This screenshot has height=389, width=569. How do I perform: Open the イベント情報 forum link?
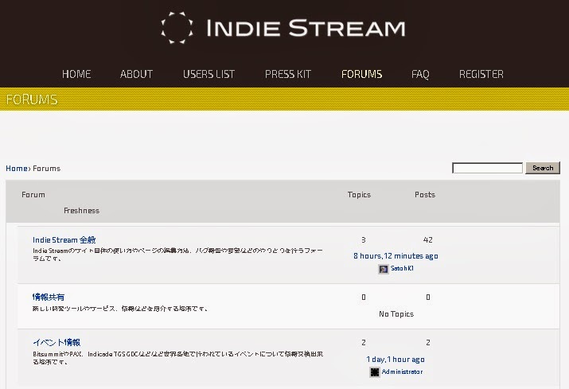point(57,342)
